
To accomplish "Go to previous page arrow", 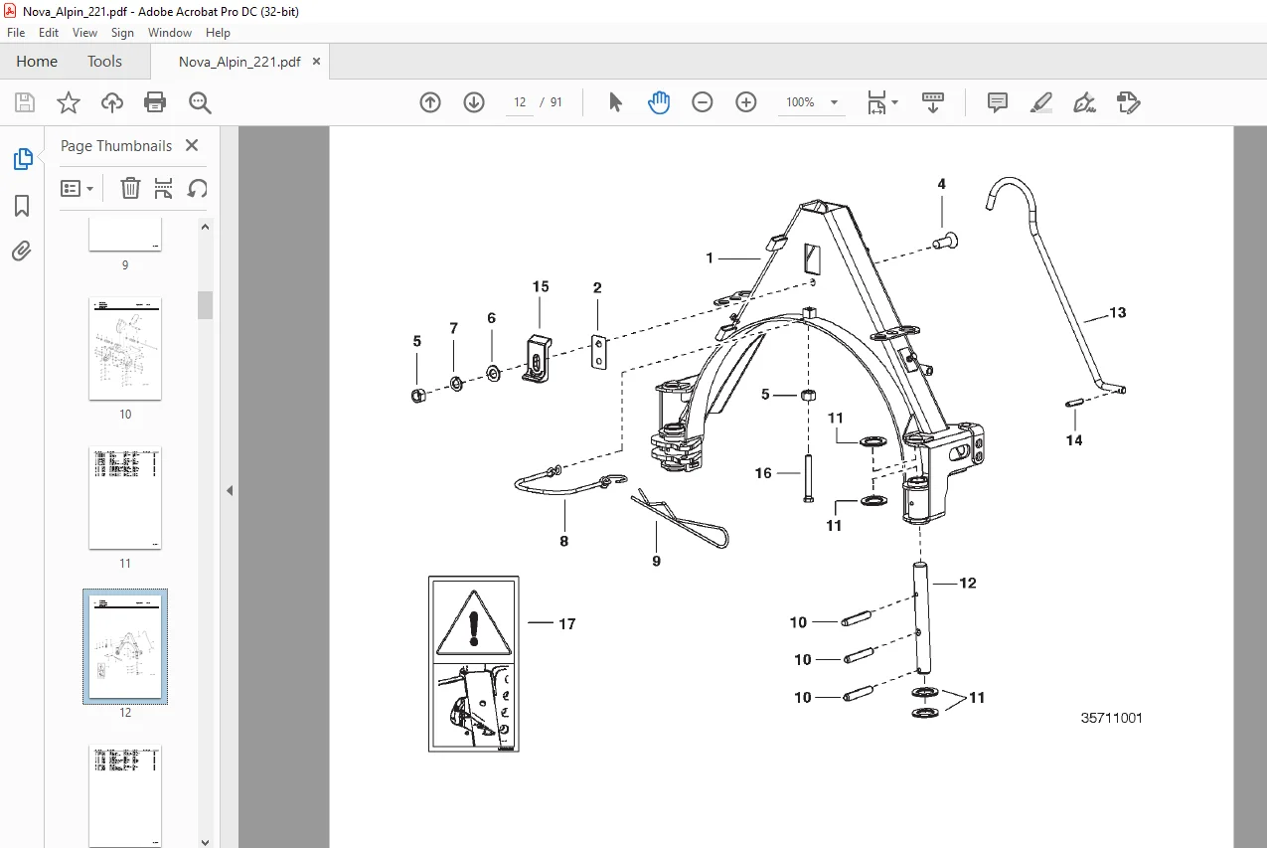I will point(430,102).
